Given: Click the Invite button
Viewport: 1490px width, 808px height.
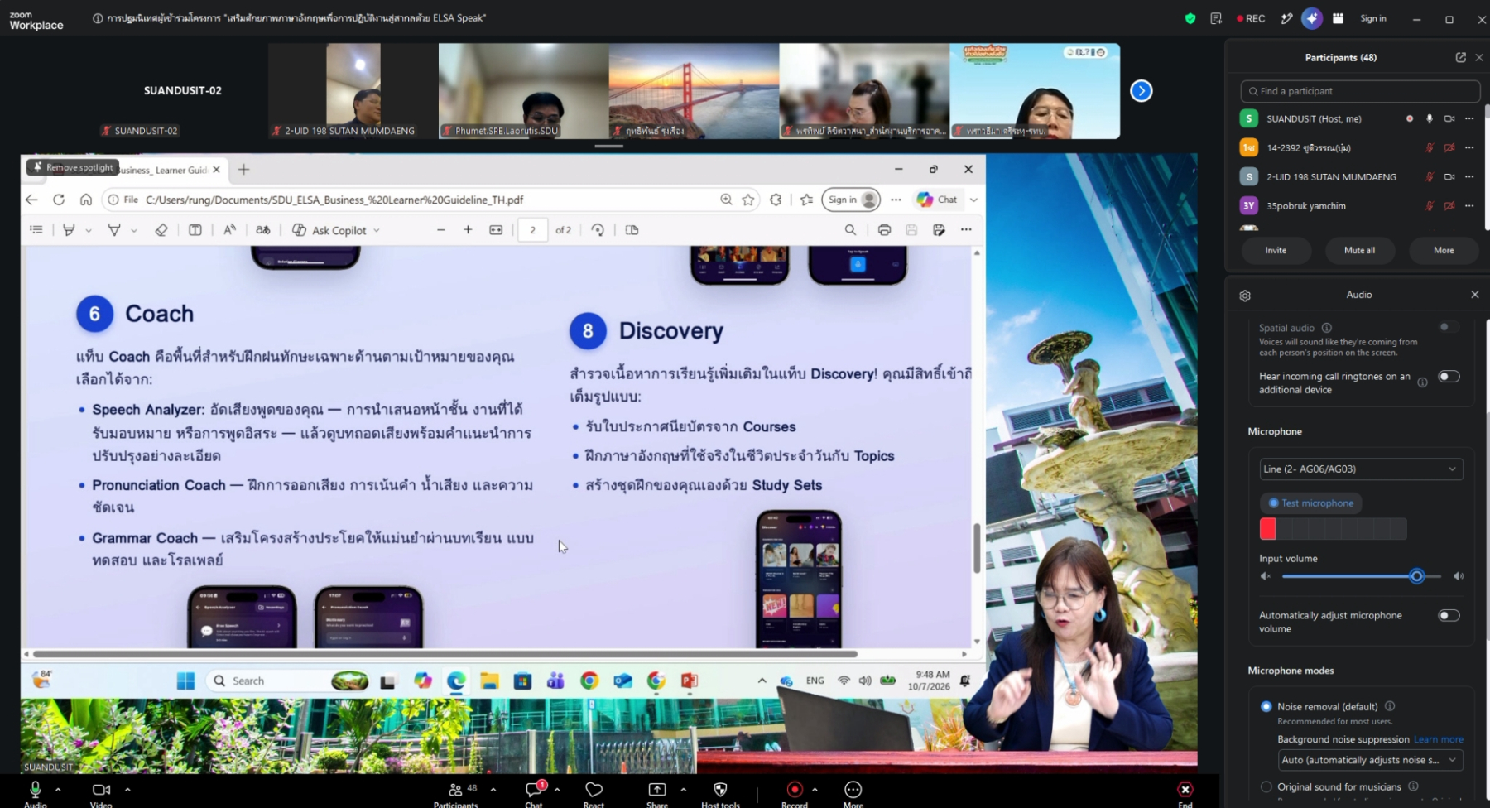Looking at the screenshot, I should [1276, 250].
